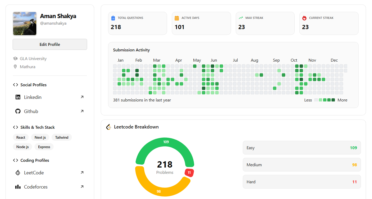Click the darkest green legend swatch

pyautogui.click(x=333, y=100)
